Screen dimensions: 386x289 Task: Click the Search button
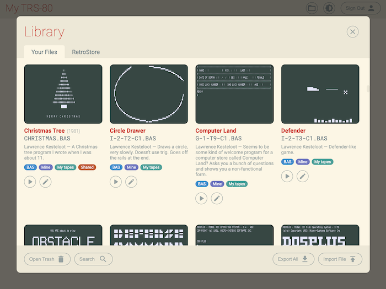pos(94,259)
